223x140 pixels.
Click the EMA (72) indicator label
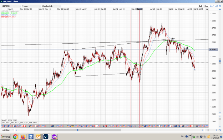[x=9, y=15]
